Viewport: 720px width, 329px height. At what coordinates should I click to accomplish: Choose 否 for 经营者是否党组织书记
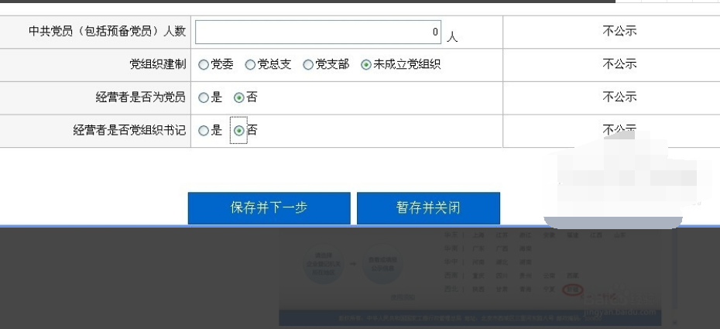[238, 131]
